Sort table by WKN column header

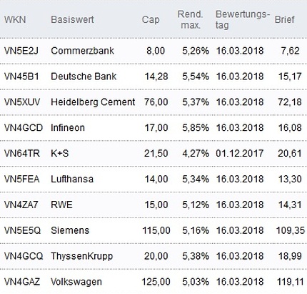coord(15,19)
